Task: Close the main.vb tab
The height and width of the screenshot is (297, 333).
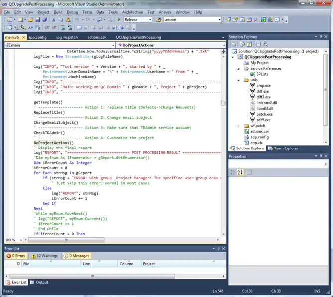Action: tap(24, 37)
